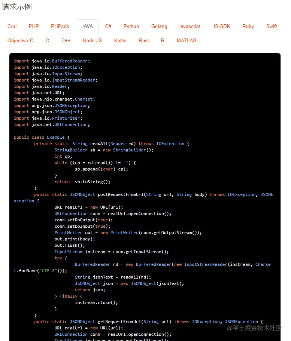Select the Kotlin tab

click(120, 40)
